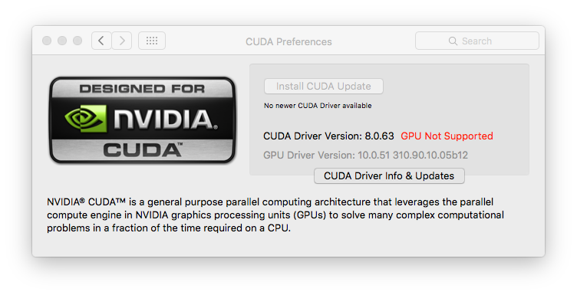Go back with the left chevron button
Screen dimensions: 577x295
click(101, 41)
